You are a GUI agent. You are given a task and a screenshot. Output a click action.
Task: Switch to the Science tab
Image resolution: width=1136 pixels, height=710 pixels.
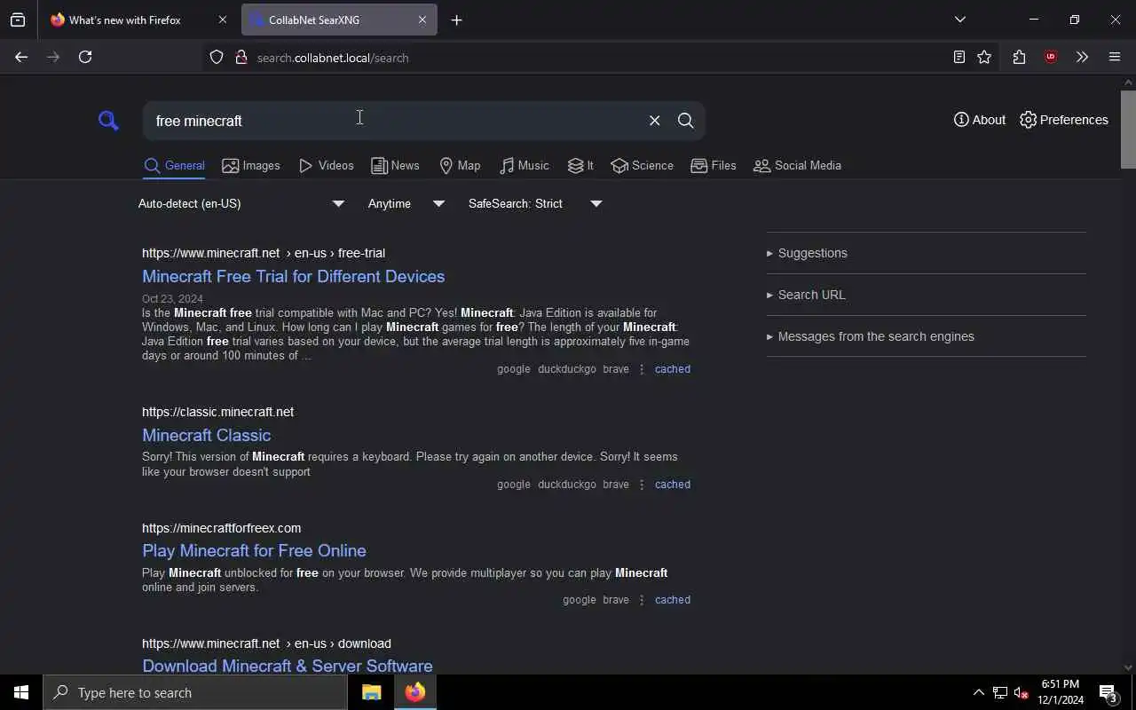[x=643, y=166]
